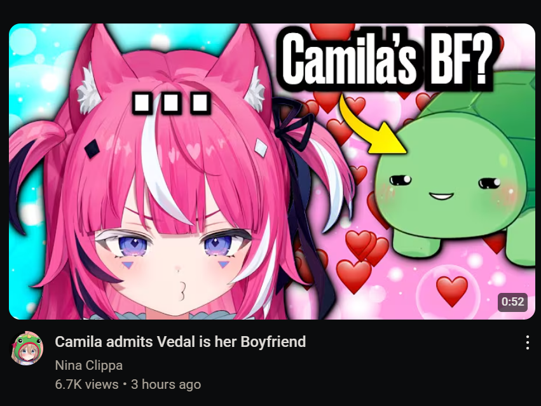Click the Nina Clippa channel avatar
Image resolution: width=541 pixels, height=406 pixels.
[x=27, y=348]
